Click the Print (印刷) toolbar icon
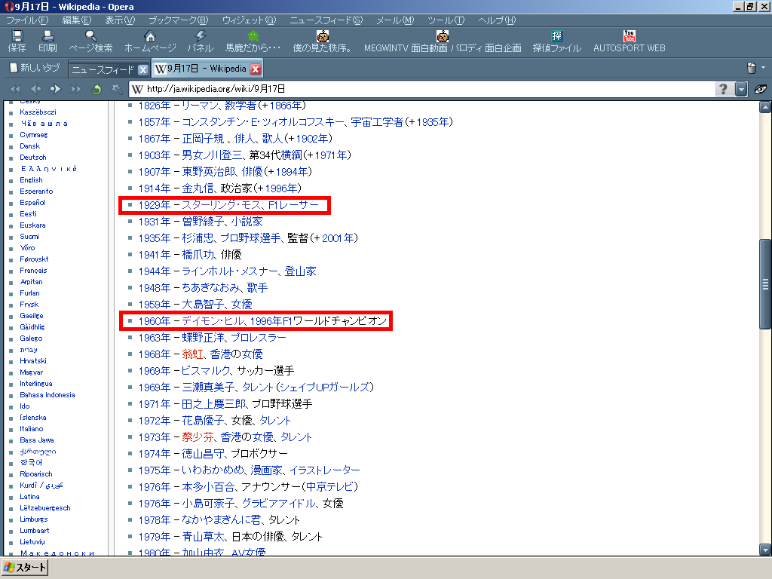The height and width of the screenshot is (579, 772). [x=47, y=36]
